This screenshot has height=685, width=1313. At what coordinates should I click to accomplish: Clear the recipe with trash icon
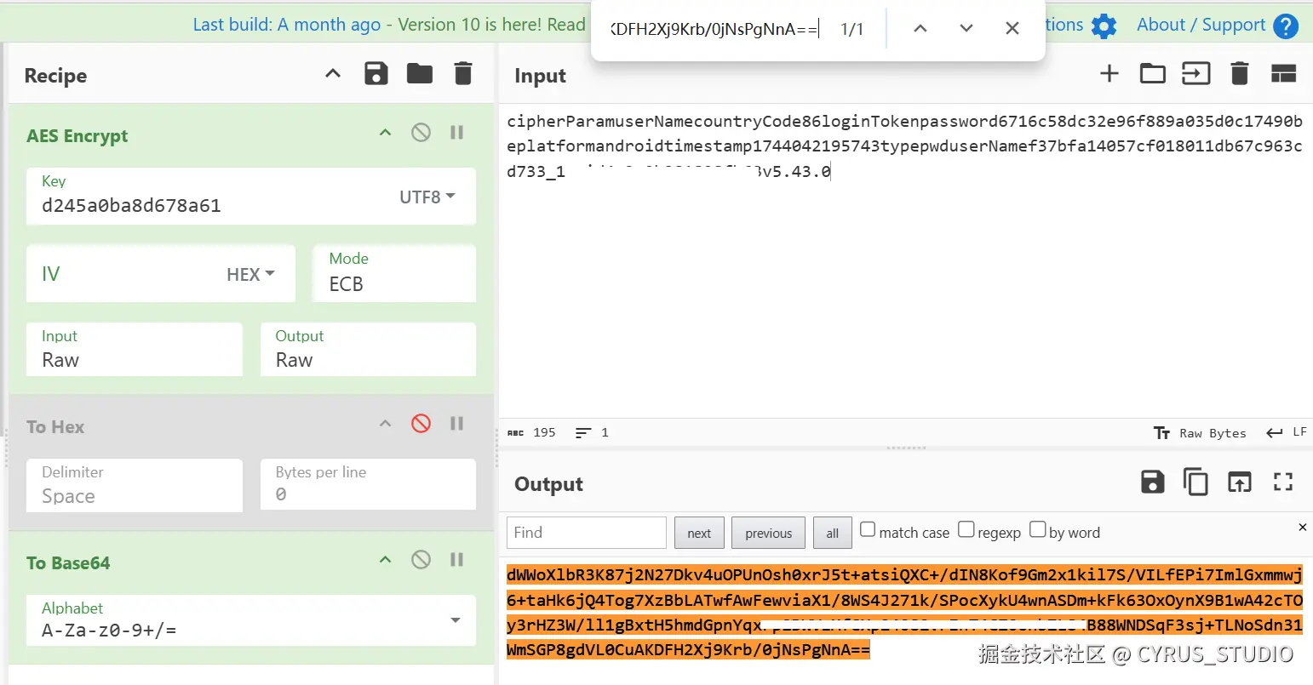(x=463, y=74)
